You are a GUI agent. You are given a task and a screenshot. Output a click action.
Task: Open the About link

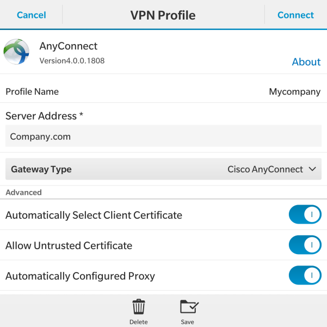[x=306, y=62]
